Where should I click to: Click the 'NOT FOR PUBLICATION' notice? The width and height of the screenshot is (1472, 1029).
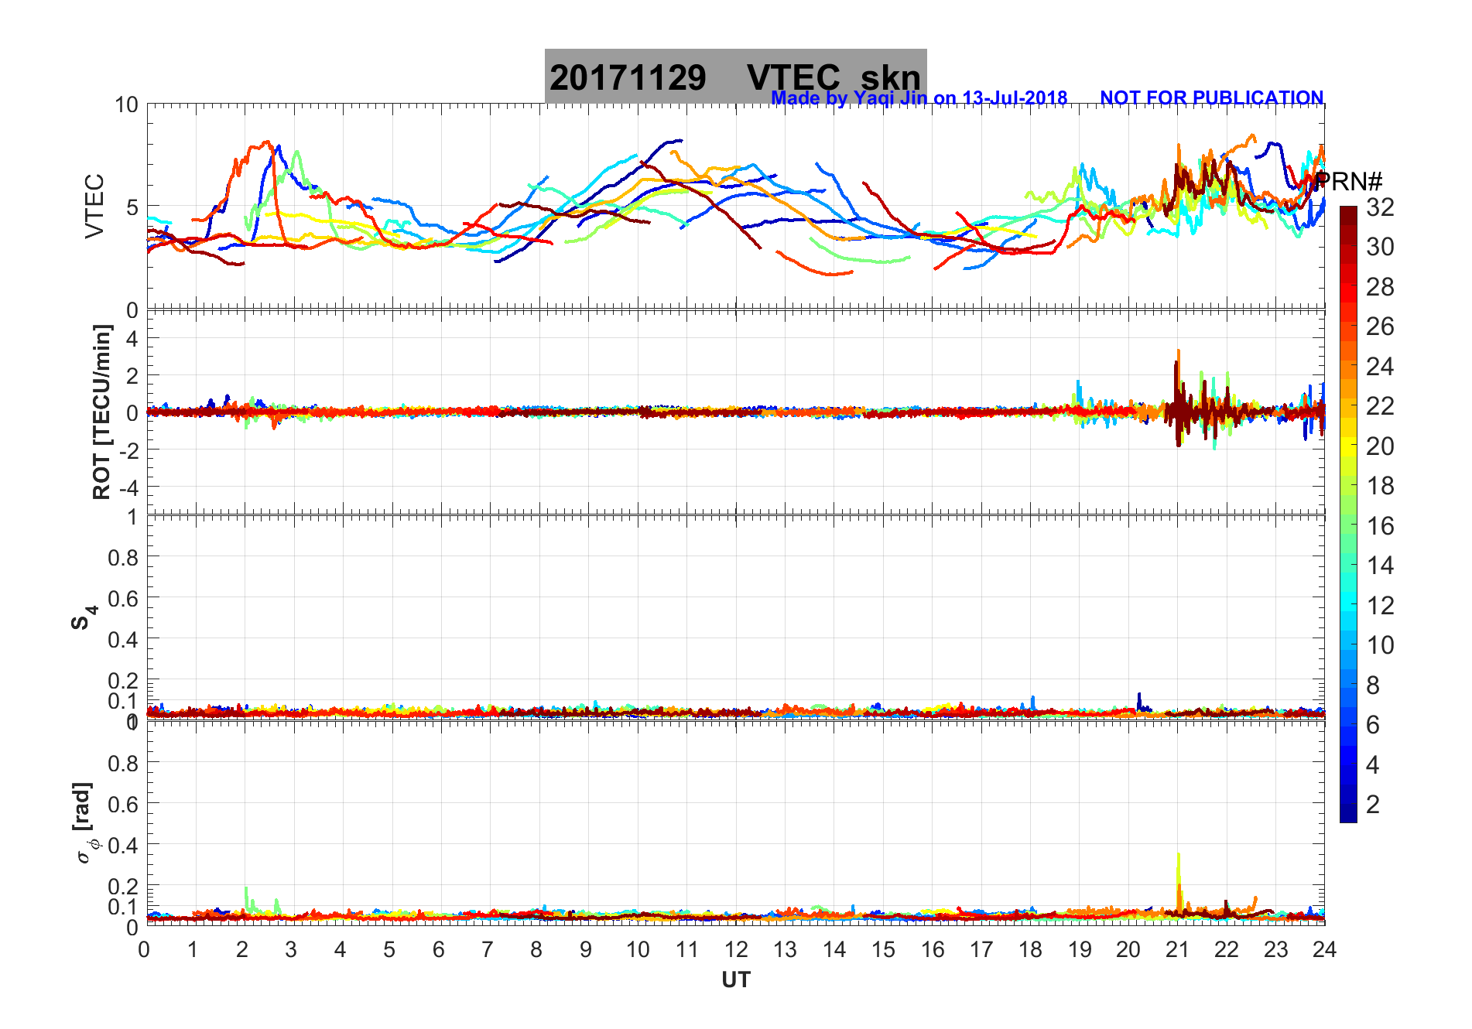click(1211, 98)
